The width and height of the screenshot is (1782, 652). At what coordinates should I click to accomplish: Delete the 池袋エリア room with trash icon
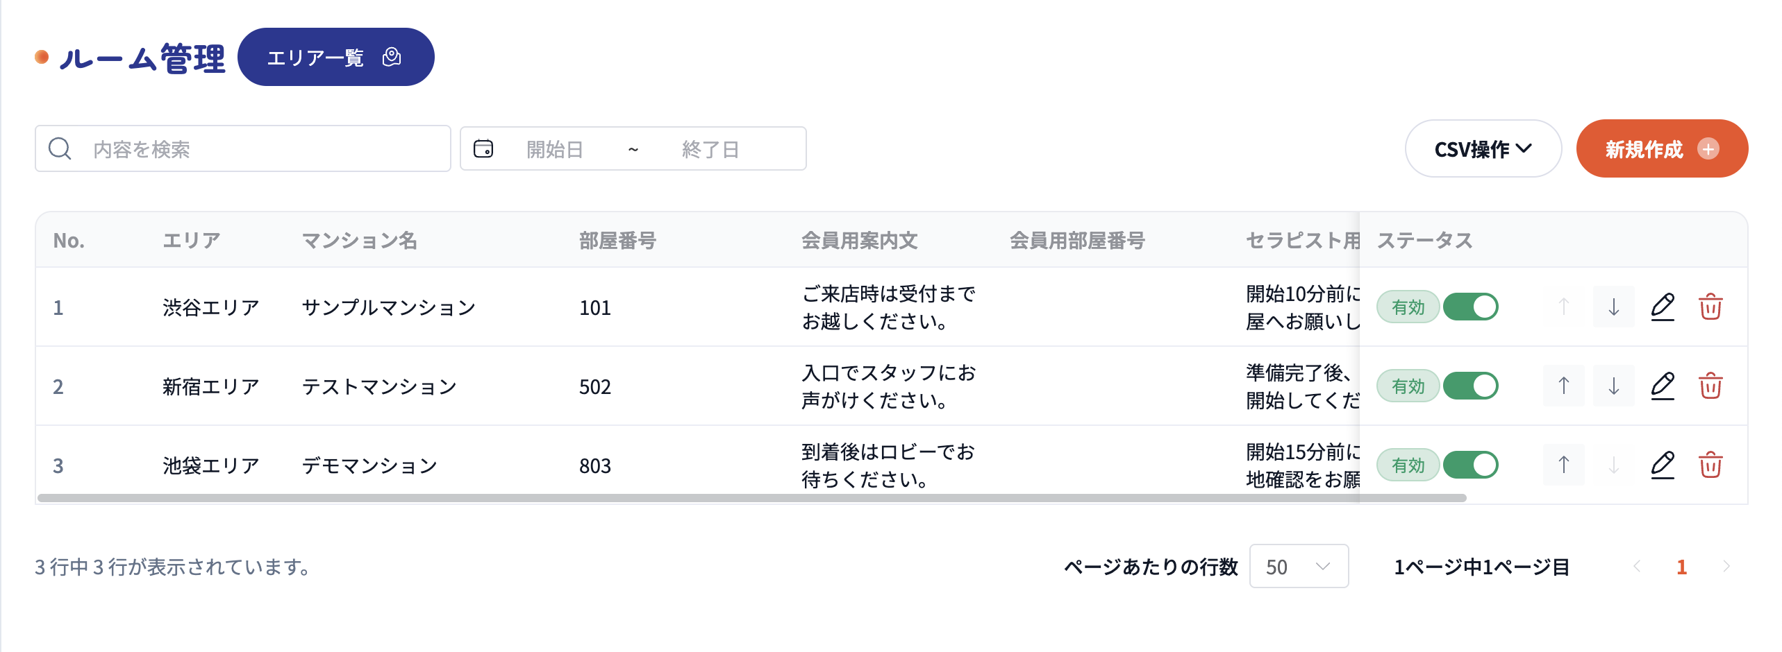[x=1710, y=465]
